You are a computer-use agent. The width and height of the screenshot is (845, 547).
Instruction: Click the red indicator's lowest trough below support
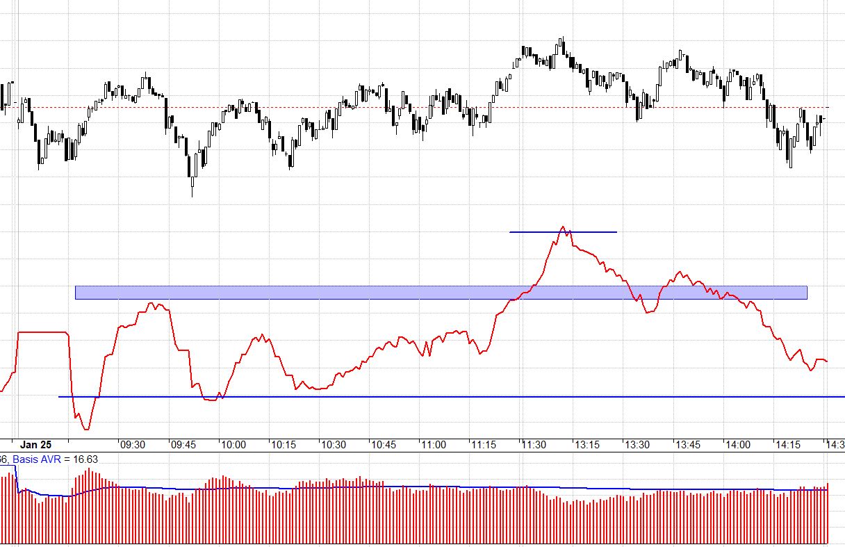click(85, 429)
